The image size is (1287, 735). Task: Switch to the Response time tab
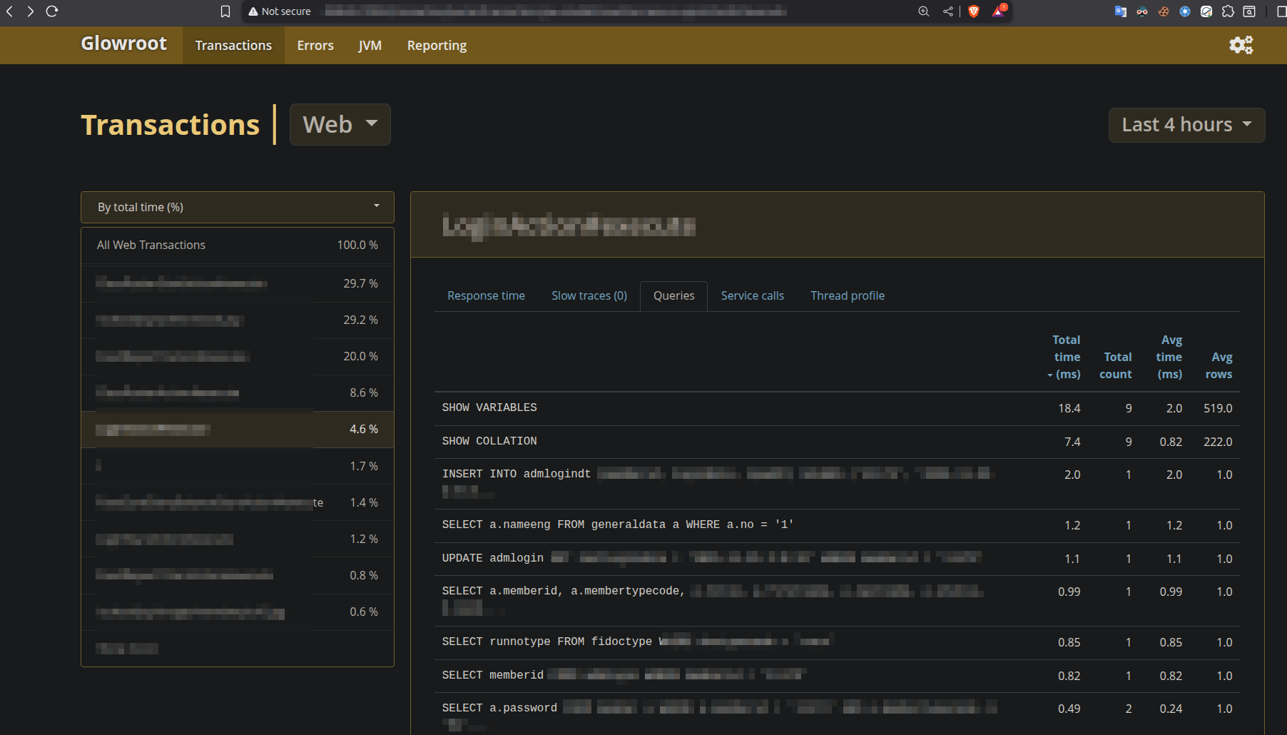coord(486,295)
